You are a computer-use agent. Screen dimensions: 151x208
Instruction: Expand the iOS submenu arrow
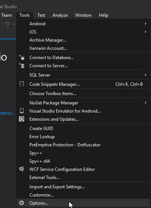tap(146, 32)
